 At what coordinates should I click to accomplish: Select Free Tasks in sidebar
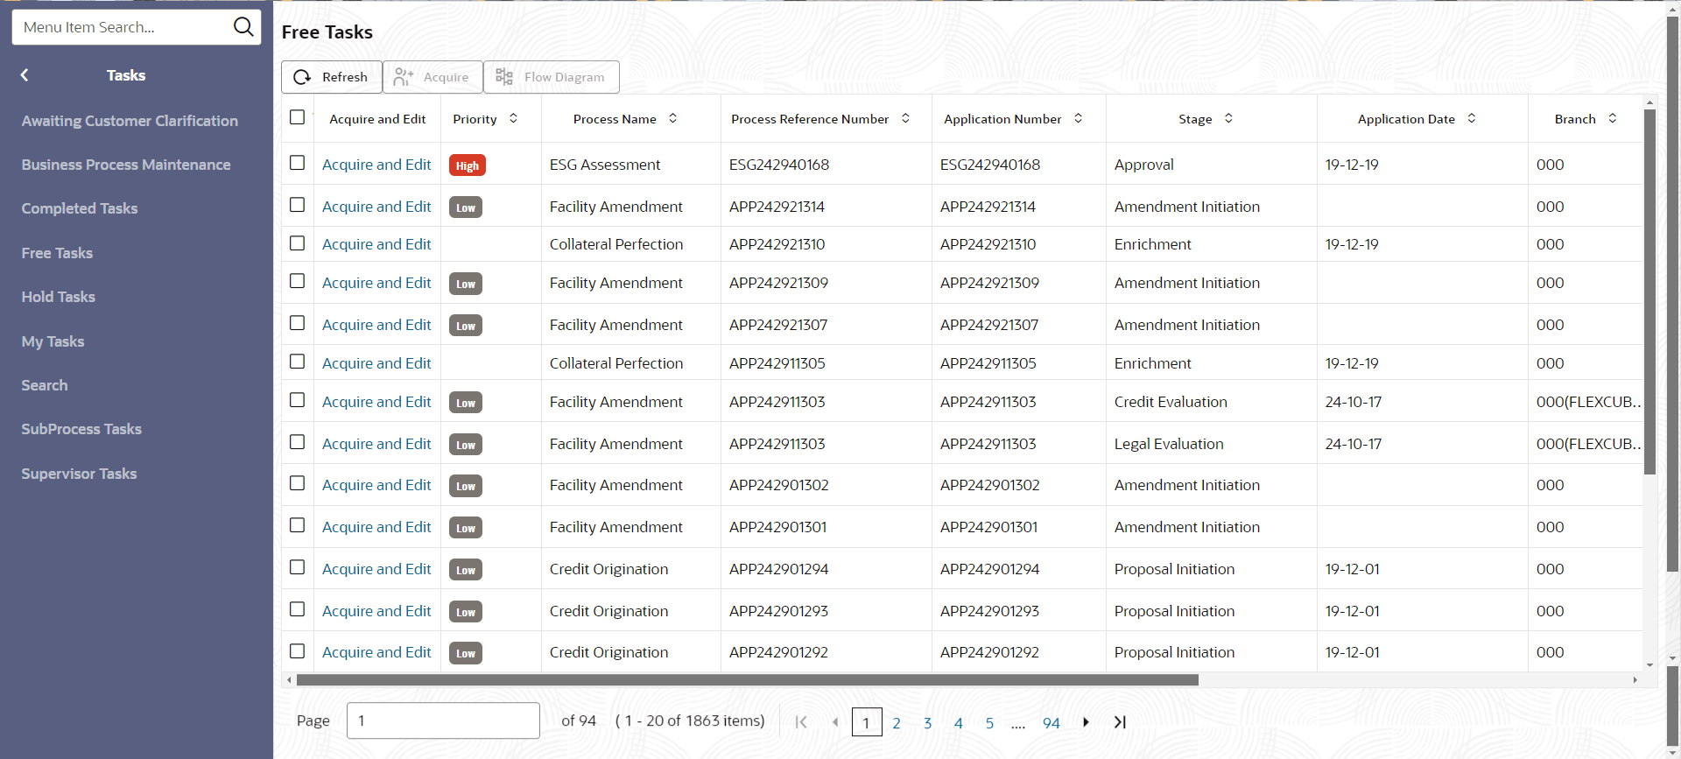click(57, 253)
